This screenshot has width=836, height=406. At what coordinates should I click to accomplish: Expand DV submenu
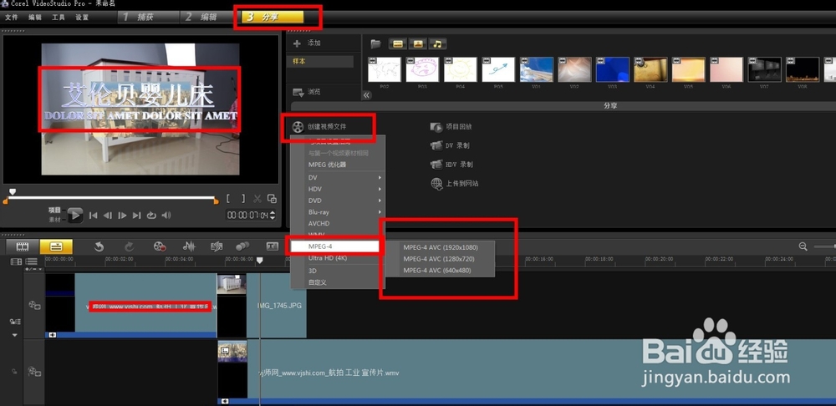pos(338,177)
